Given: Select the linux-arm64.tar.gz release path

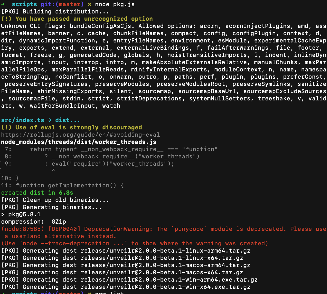Looking at the screenshot, I should pos(165,251).
